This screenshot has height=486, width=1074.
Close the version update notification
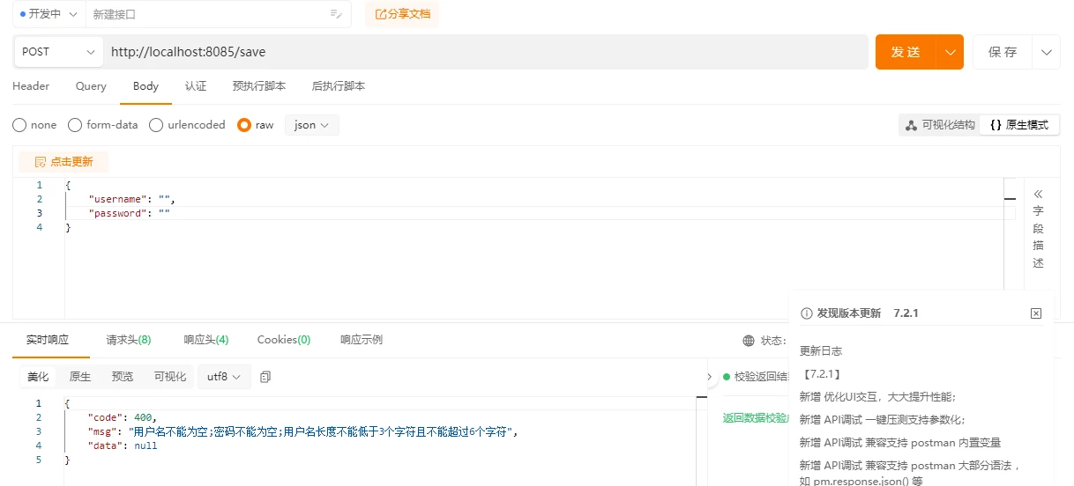[x=1036, y=313]
